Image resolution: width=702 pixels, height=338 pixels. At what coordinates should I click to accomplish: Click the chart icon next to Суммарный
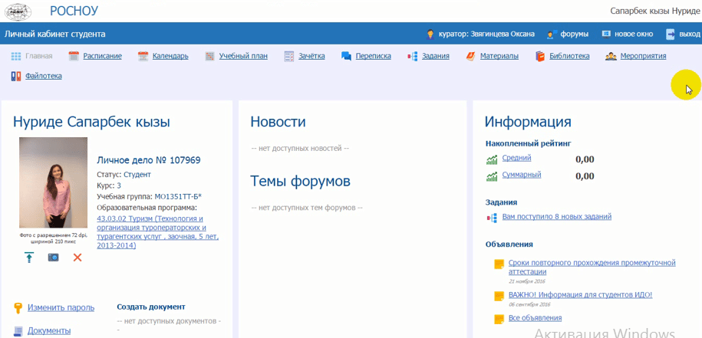492,176
